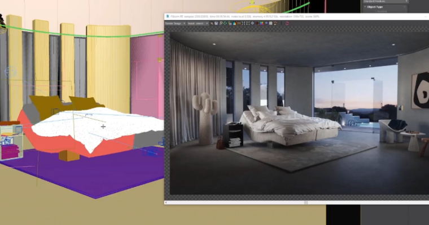This screenshot has width=429, height=225.
Task: Open the beauty pass dropdown in render window
Action: pos(198,24)
